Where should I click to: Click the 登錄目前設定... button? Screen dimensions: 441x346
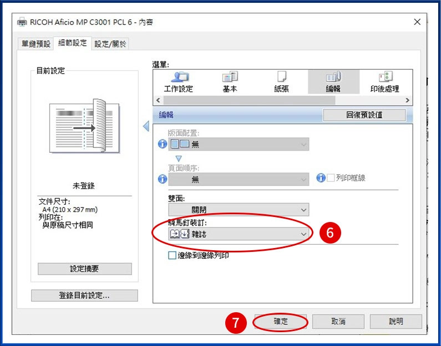(x=84, y=295)
